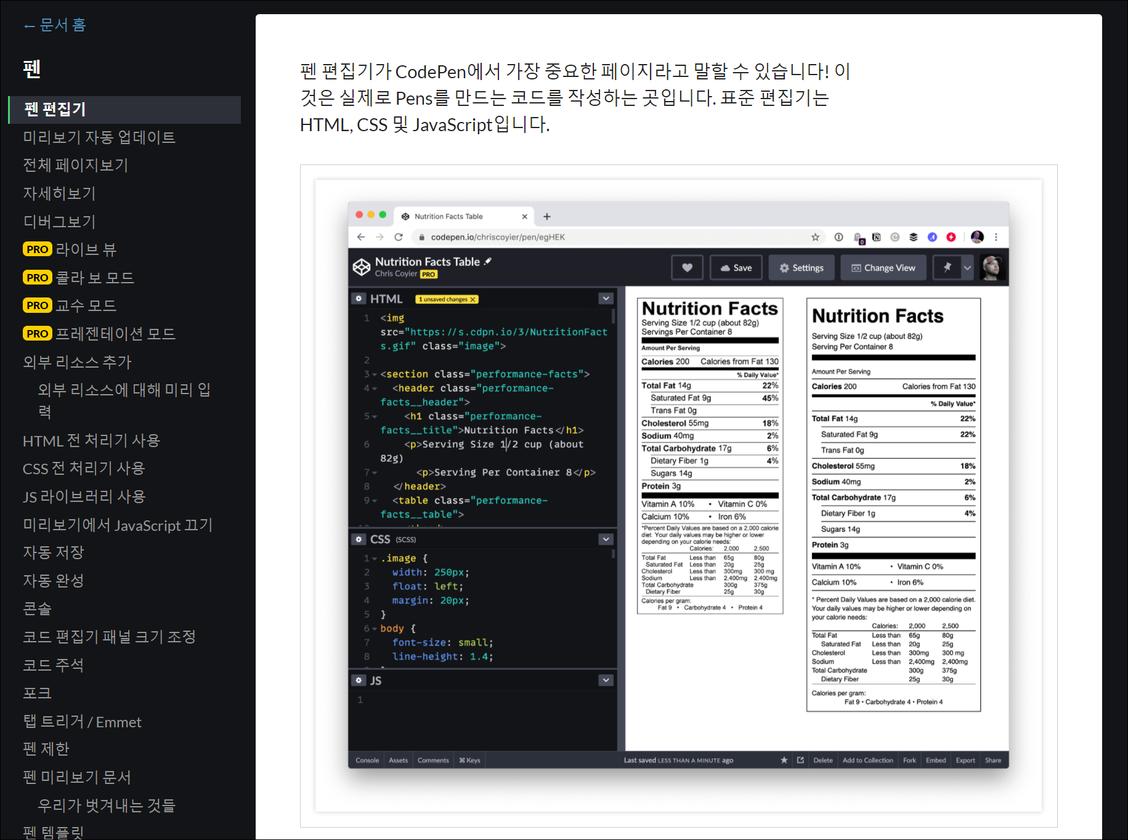1128x840 pixels.
Task: Open the 펜 제한 sidebar link
Action: [46, 749]
